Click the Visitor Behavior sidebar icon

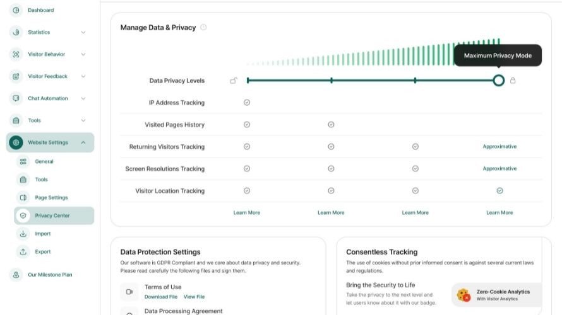point(16,54)
